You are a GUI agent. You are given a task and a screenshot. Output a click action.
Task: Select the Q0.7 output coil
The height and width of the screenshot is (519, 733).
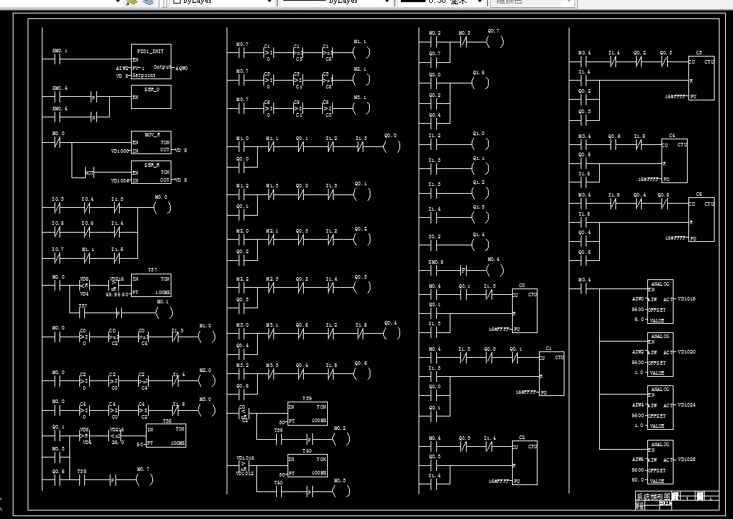point(495,42)
